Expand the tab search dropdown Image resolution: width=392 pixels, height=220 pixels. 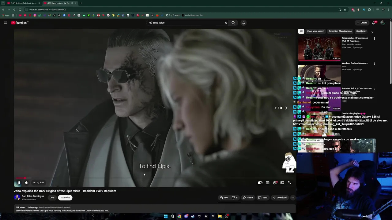(3, 3)
